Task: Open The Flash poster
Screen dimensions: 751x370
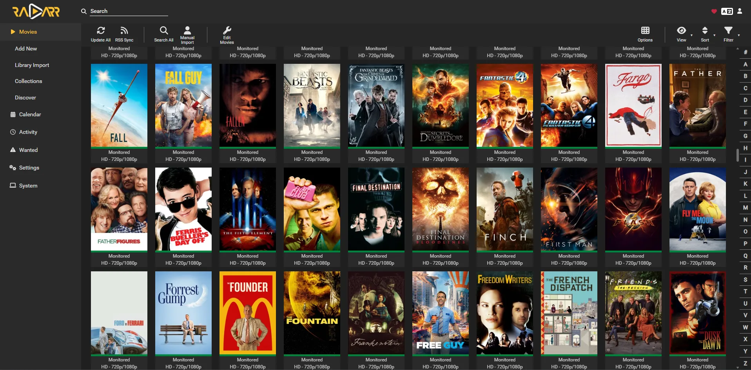Action: [633, 209]
